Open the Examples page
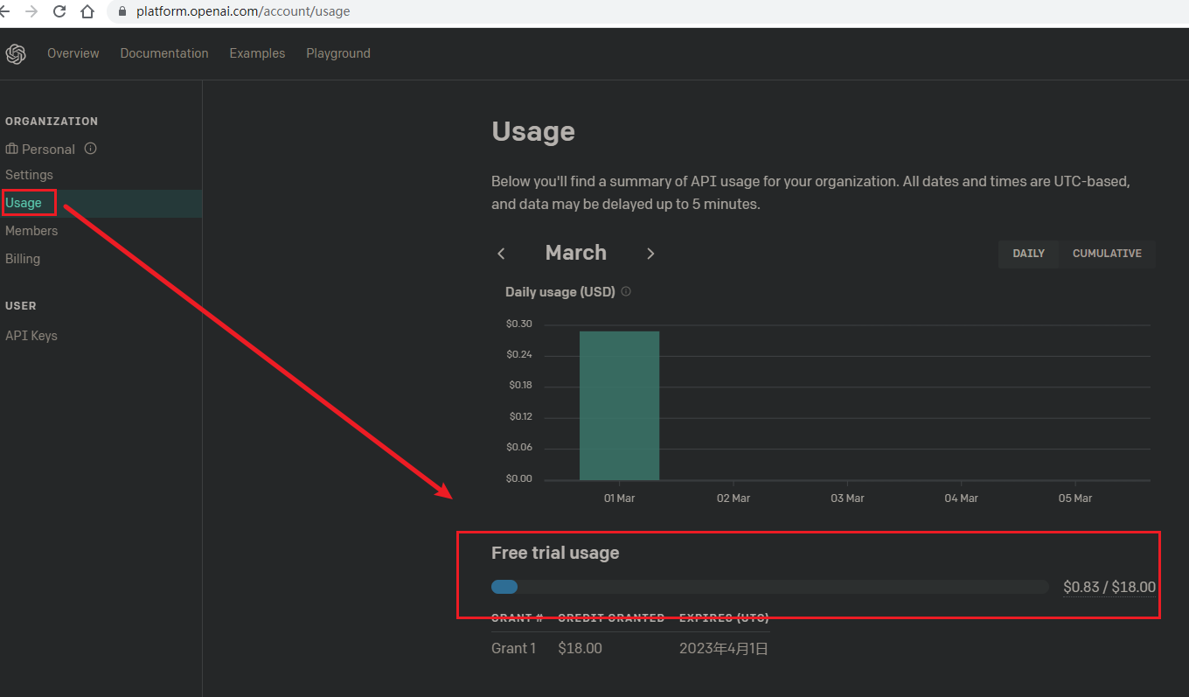Image resolution: width=1189 pixels, height=697 pixels. [257, 53]
